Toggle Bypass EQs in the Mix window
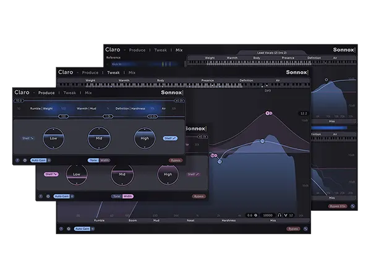Screen dimensions: 371x278 tap(338, 206)
